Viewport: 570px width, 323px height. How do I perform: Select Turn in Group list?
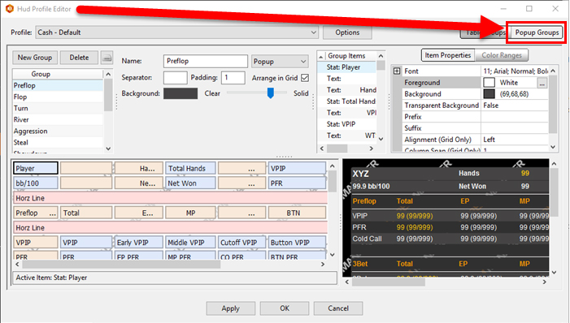pos(59,108)
